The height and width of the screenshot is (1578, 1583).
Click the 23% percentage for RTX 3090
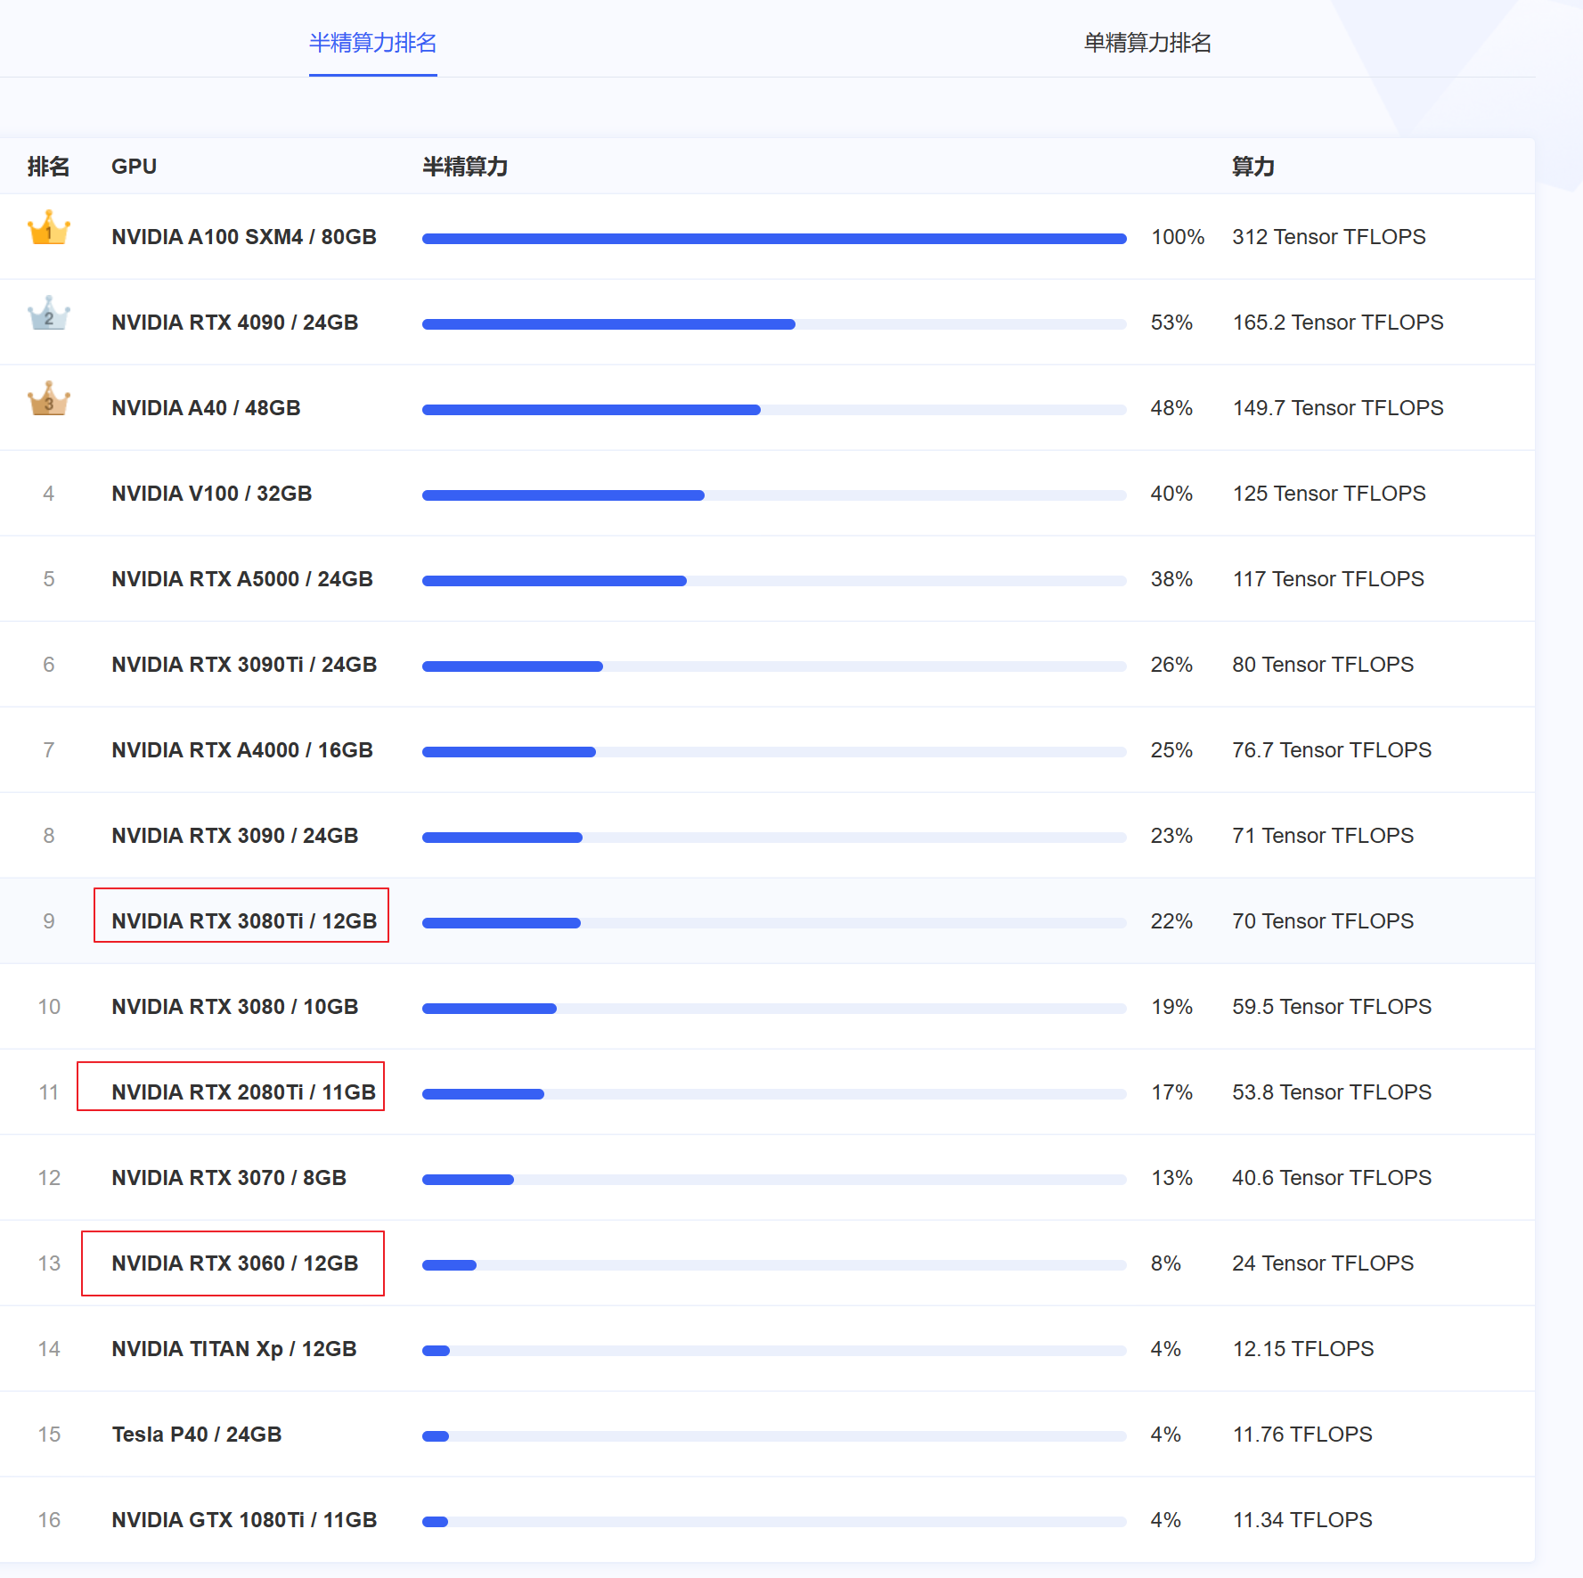[x=1171, y=836]
